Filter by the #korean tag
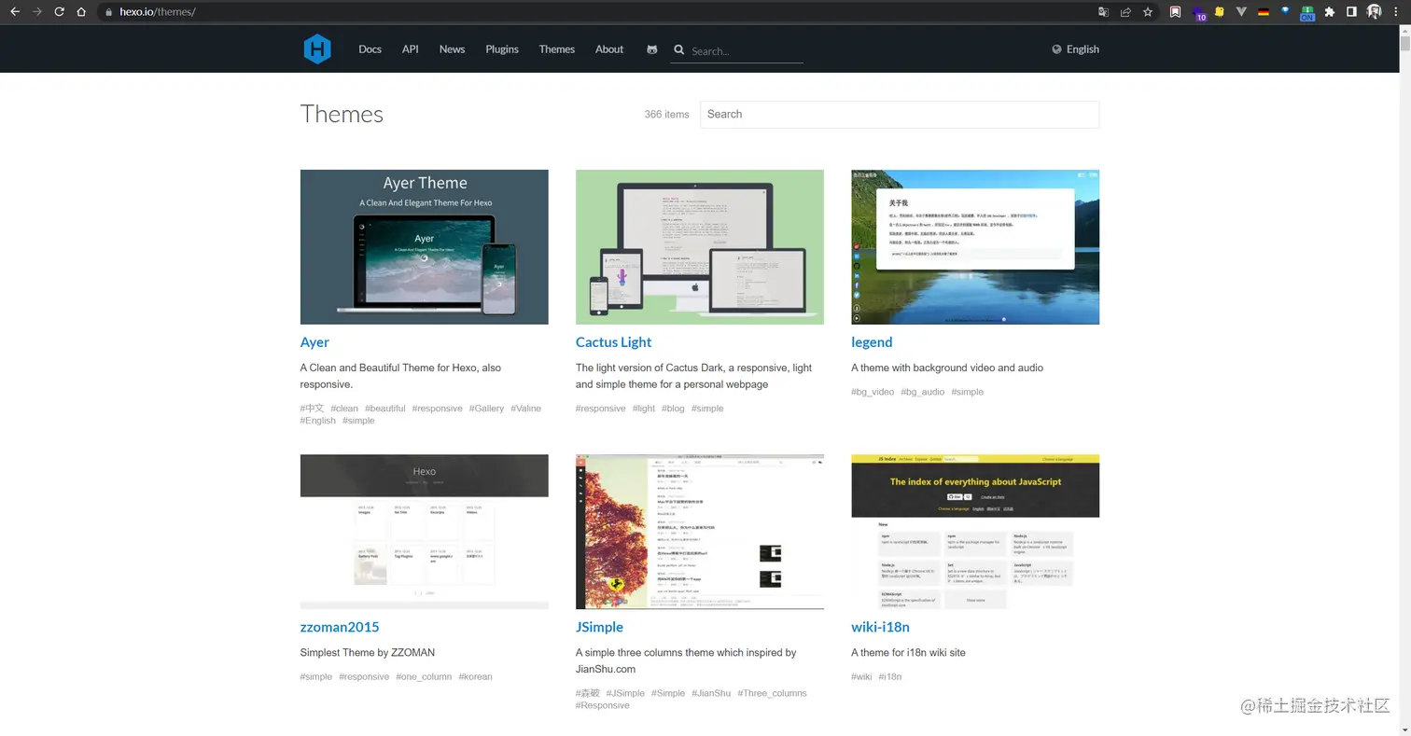This screenshot has height=736, width=1411. pos(475,677)
